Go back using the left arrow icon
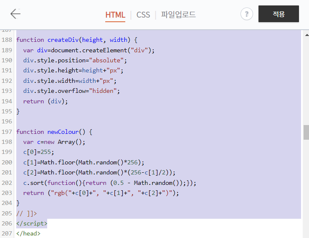The width and height of the screenshot is (309, 238). pyautogui.click(x=15, y=14)
